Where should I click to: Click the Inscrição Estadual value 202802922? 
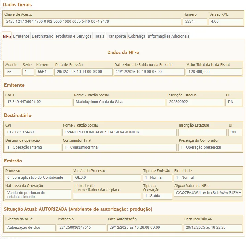195,102
